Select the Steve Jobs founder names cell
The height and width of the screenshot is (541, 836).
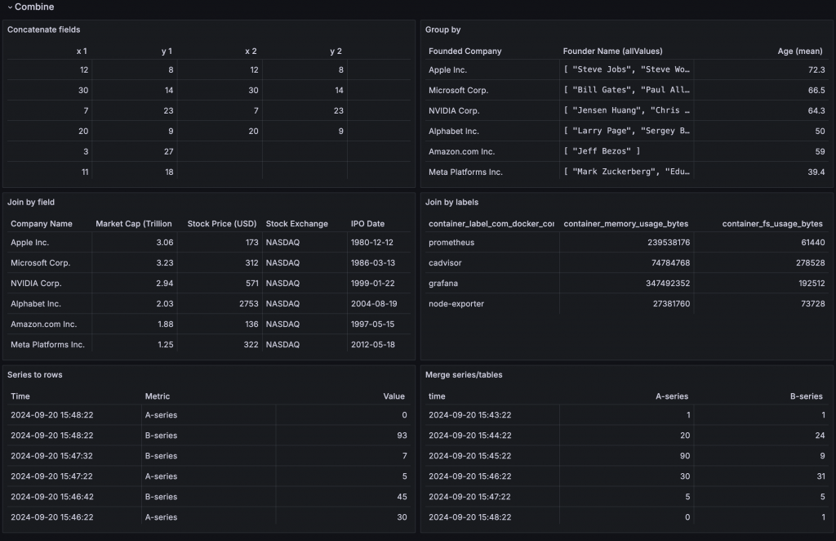[626, 70]
